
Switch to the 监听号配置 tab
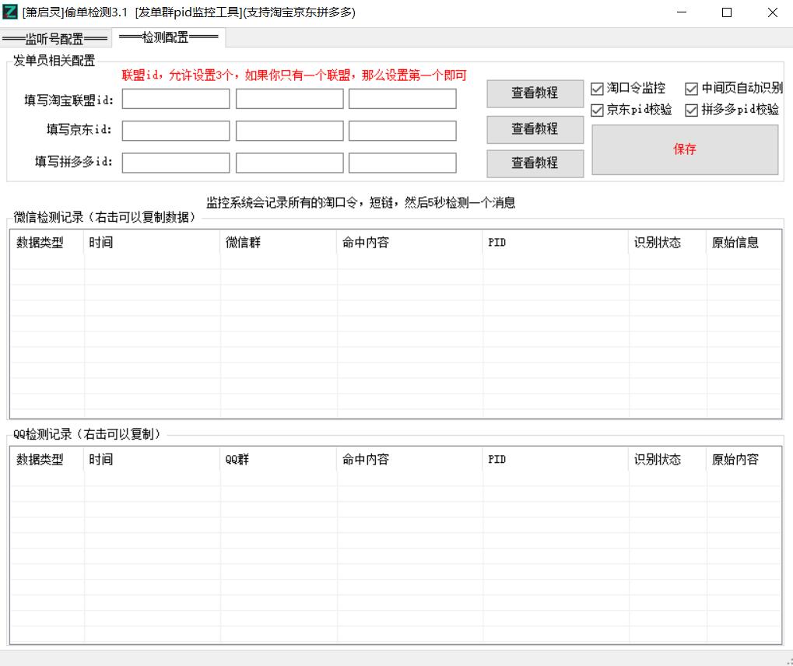pyautogui.click(x=55, y=39)
